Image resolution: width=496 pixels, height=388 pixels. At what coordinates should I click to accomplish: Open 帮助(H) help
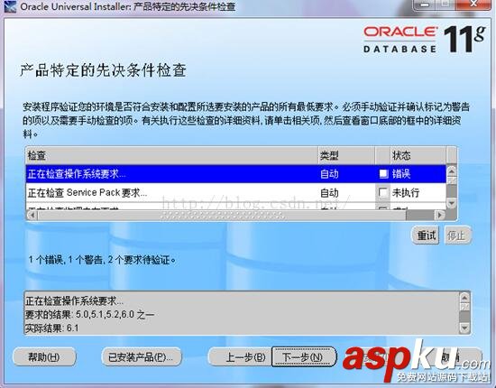coord(44,357)
